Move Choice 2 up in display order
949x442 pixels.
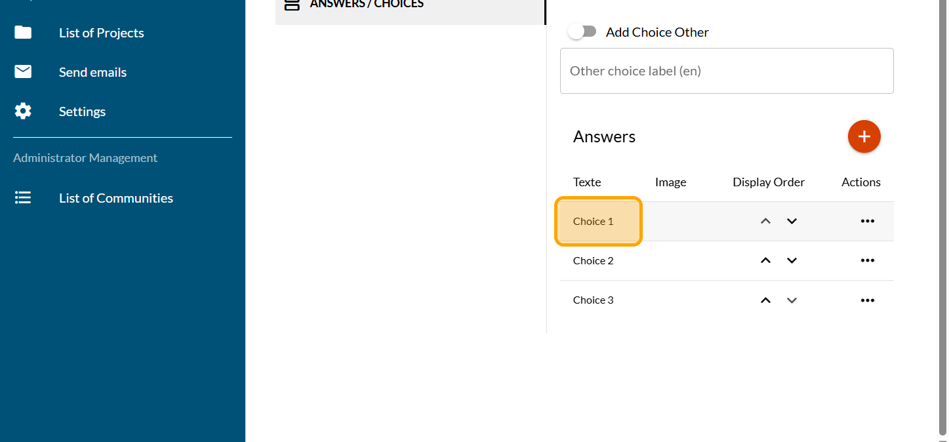[765, 261]
